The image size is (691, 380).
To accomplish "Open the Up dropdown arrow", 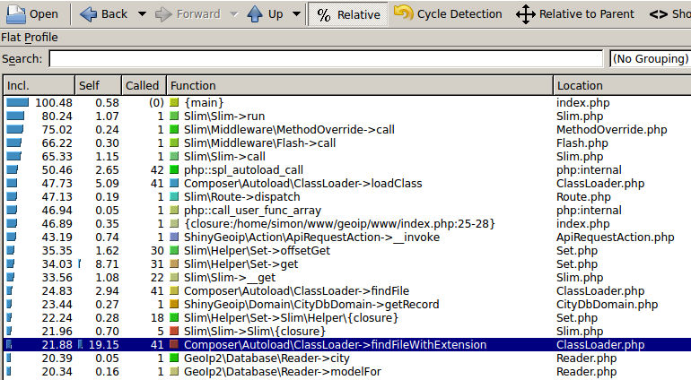I will pyautogui.click(x=296, y=14).
